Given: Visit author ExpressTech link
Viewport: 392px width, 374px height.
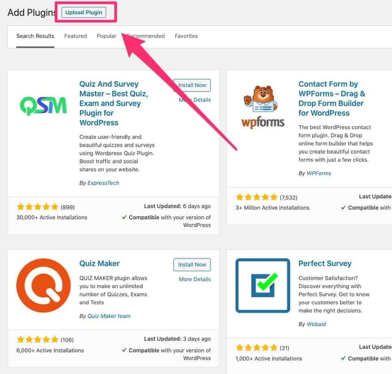Looking at the screenshot, I should click(x=103, y=183).
